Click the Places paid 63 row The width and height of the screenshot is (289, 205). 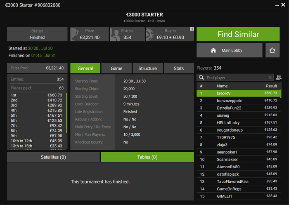point(37,88)
